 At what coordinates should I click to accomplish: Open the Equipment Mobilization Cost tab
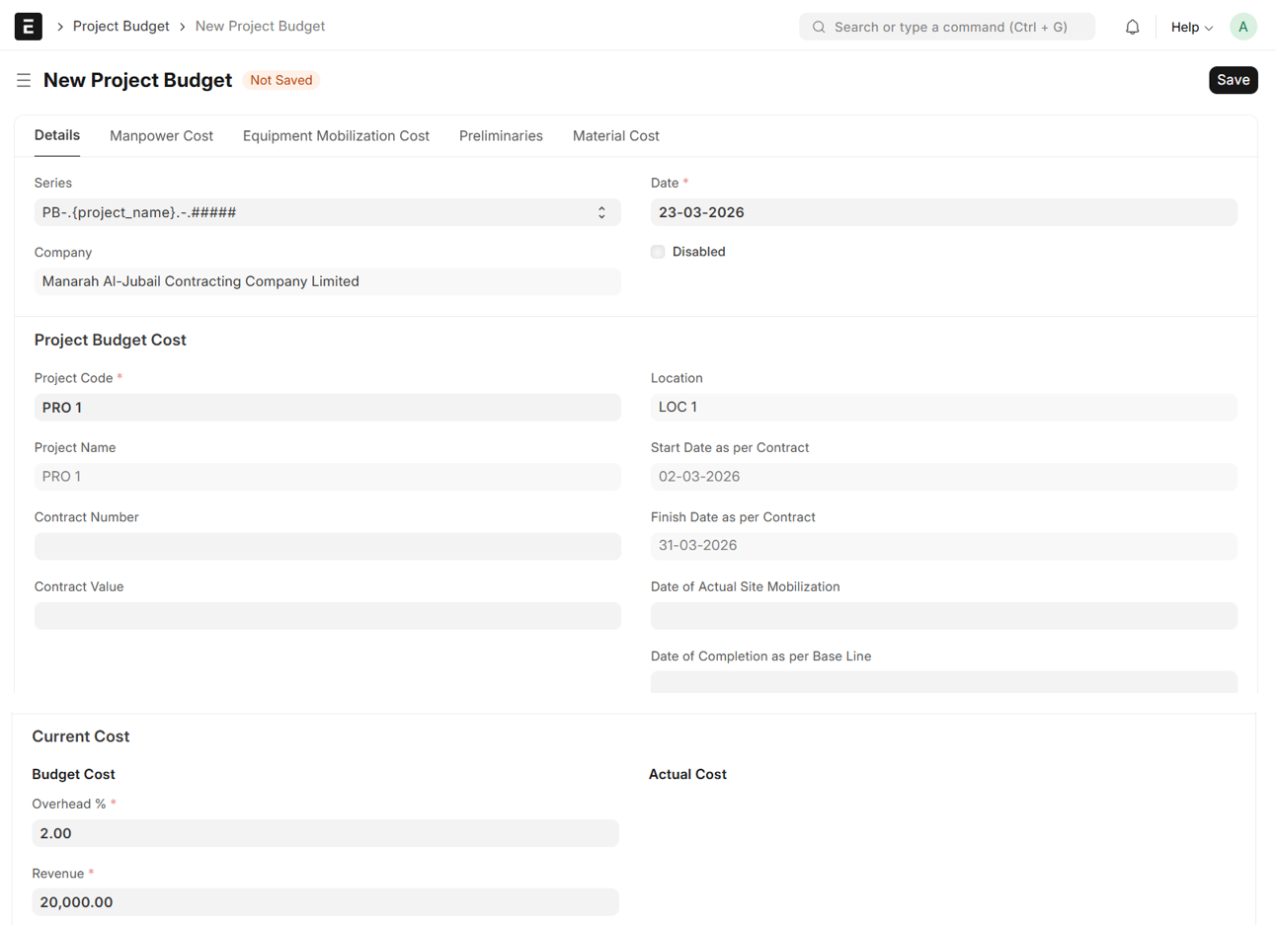click(336, 136)
